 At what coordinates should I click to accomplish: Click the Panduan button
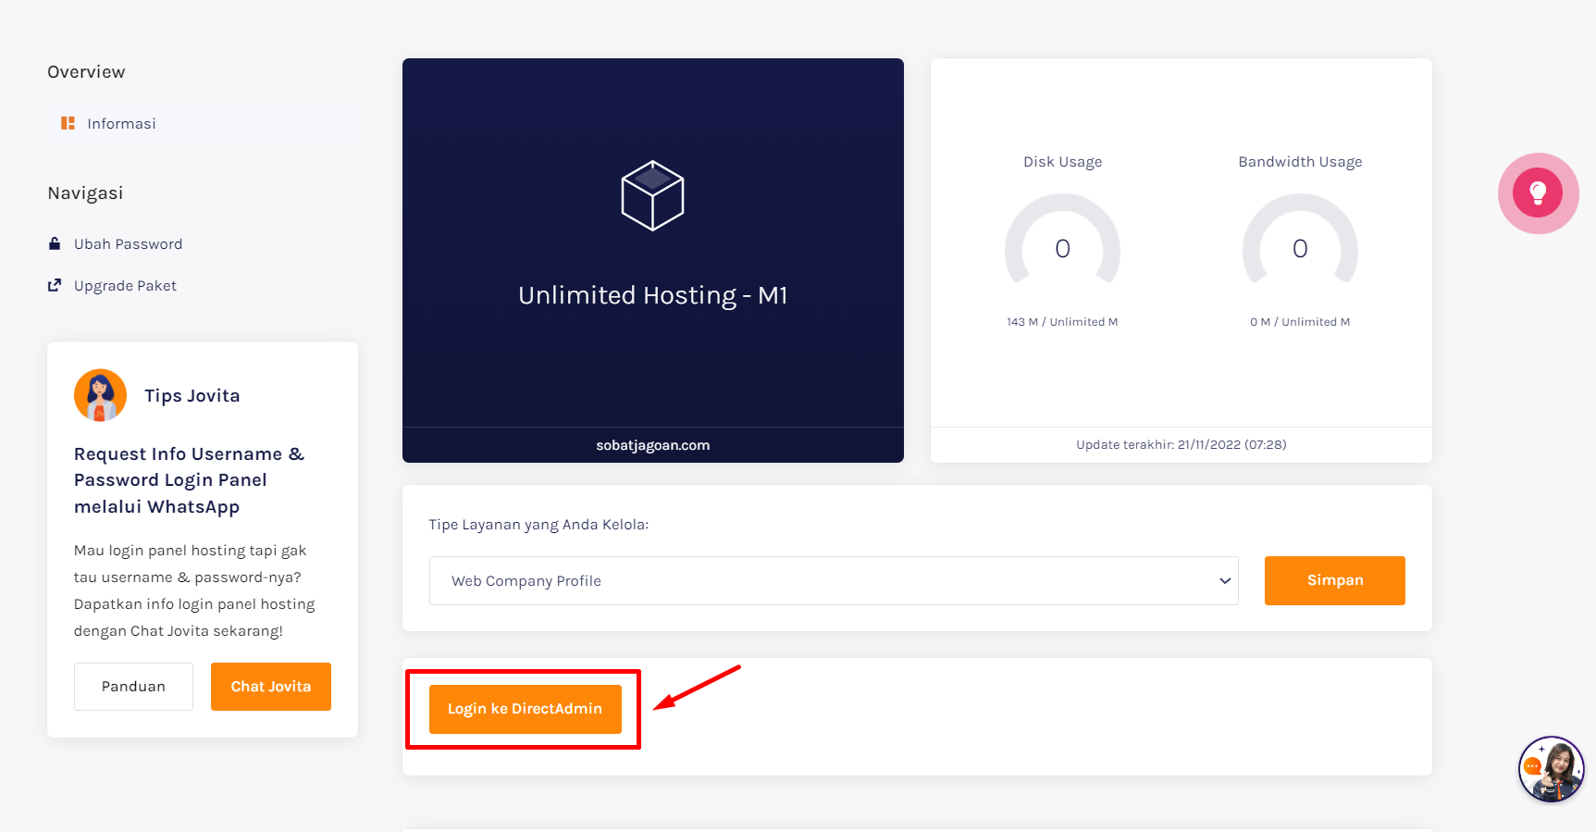pyautogui.click(x=133, y=687)
